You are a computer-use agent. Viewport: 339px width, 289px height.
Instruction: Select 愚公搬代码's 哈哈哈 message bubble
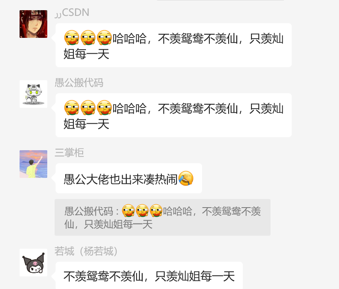pos(174,115)
